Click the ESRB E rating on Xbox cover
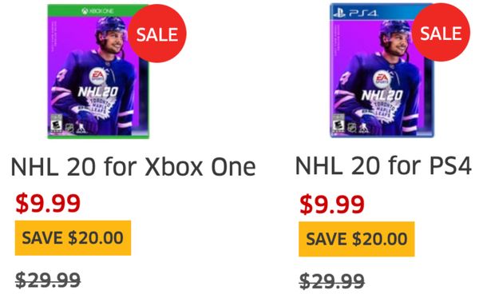This screenshot has height=294, width=479. pos(56,124)
